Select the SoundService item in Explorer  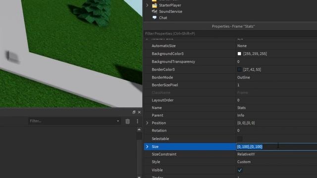click(170, 11)
